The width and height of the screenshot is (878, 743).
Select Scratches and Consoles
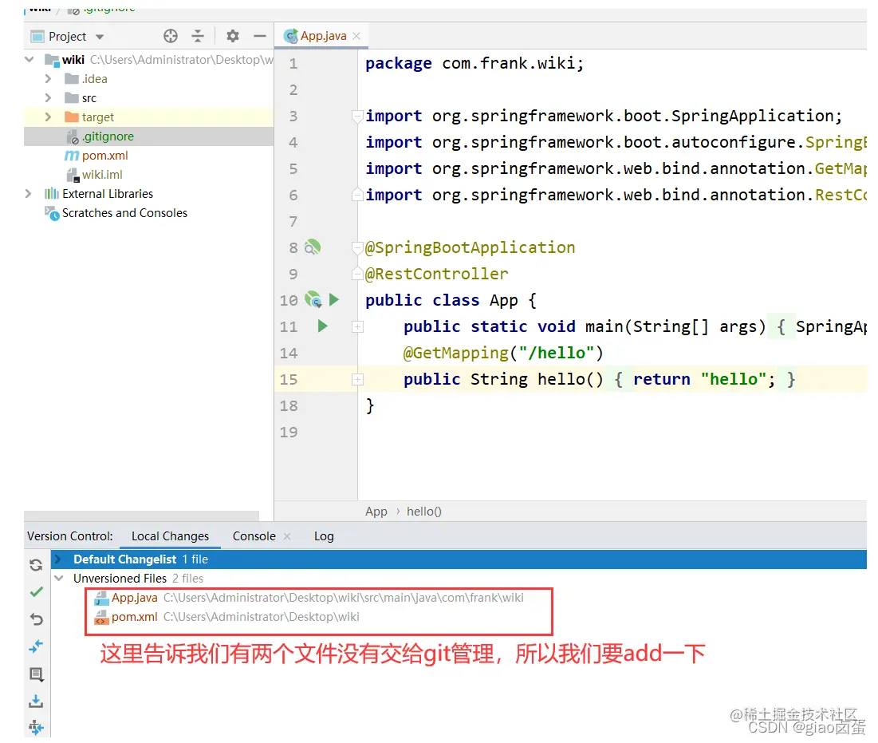(124, 213)
